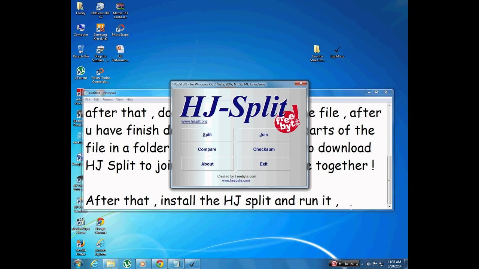Click the Exit button in HJSplit
The image size is (479, 269).
click(264, 164)
